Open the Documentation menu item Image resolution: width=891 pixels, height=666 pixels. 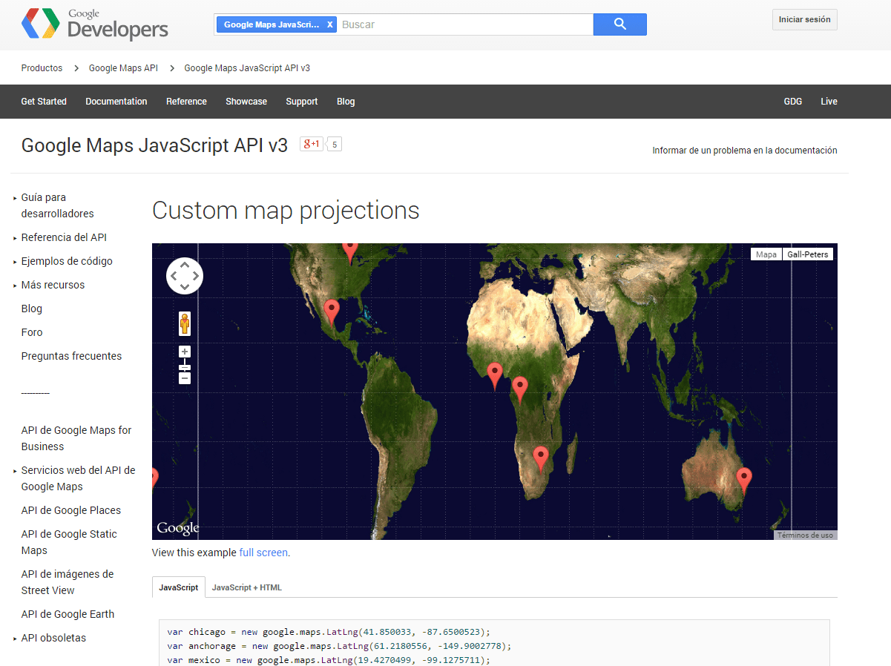click(x=116, y=102)
